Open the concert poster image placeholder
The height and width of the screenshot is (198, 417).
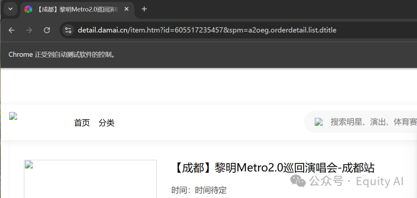(x=90, y=179)
